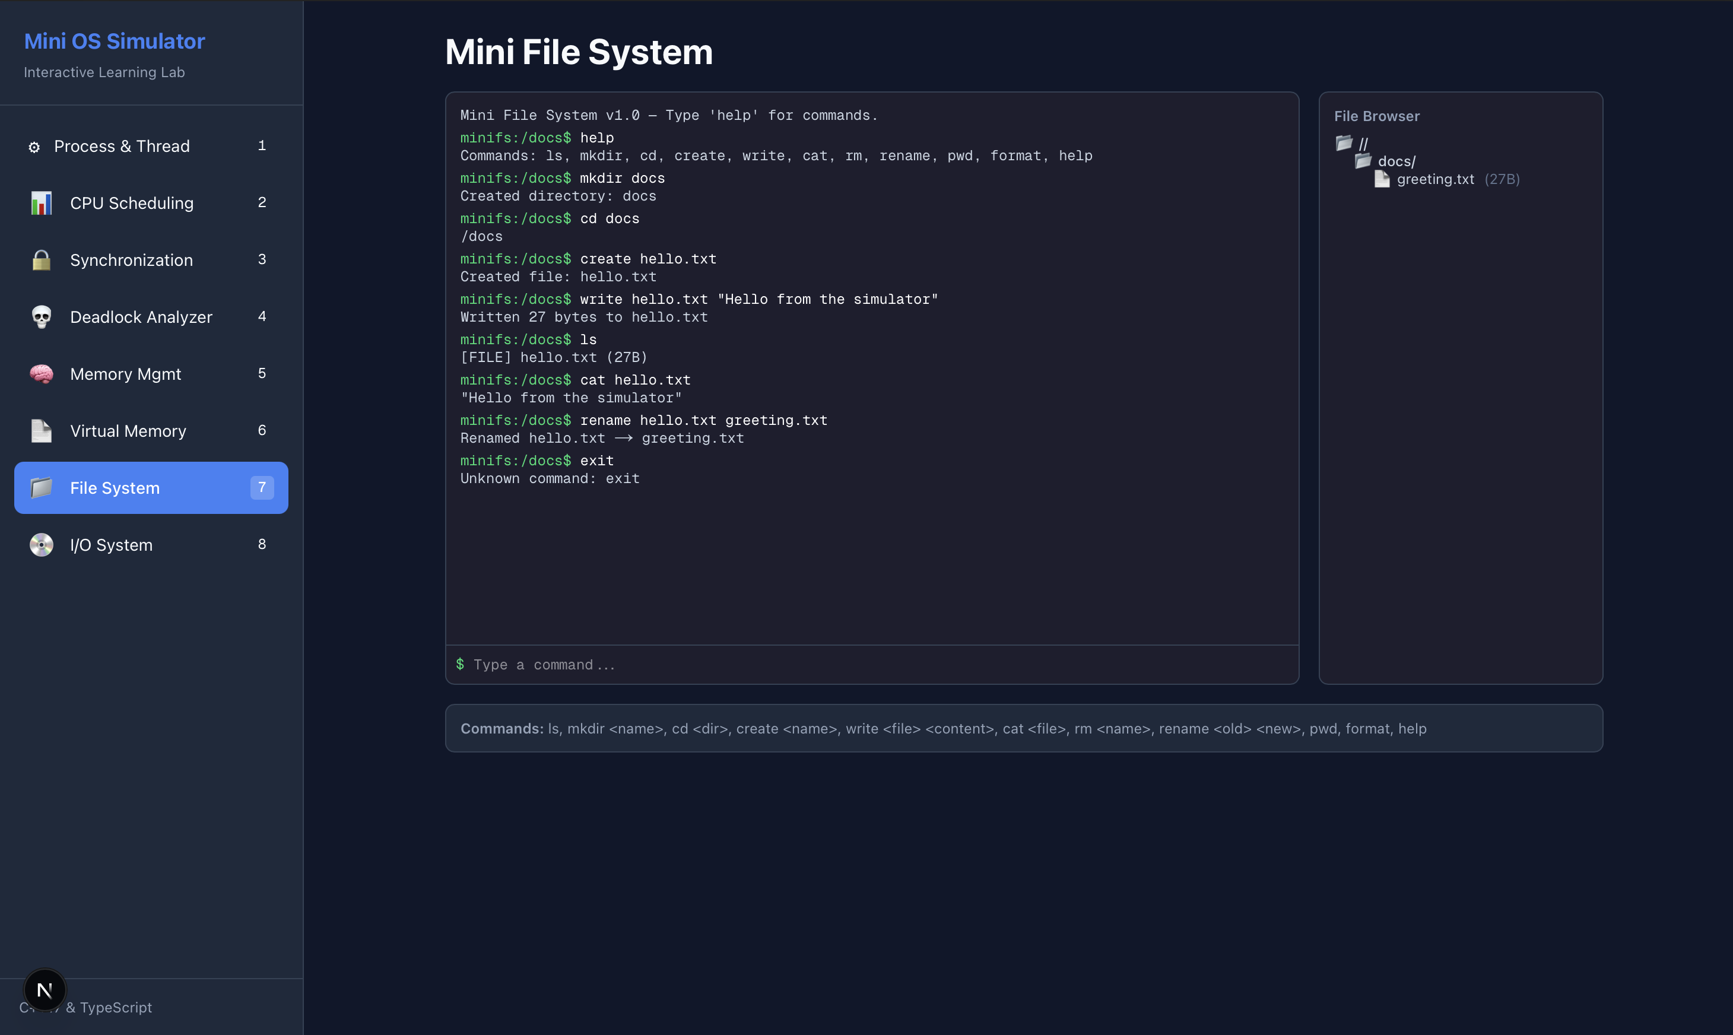
Task: Click the page icon beside Virtual Memory
Action: (x=41, y=430)
